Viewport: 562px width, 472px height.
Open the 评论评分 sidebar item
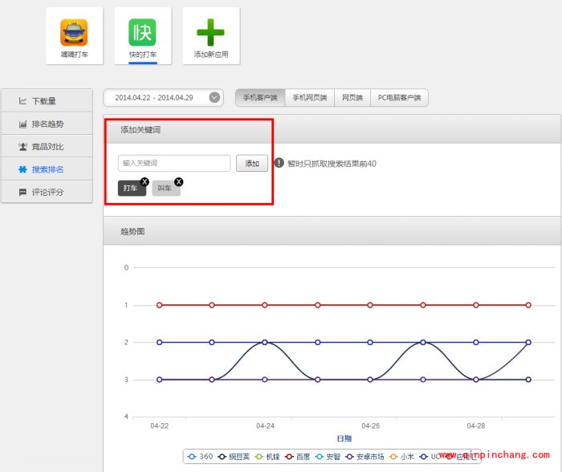coord(47,192)
